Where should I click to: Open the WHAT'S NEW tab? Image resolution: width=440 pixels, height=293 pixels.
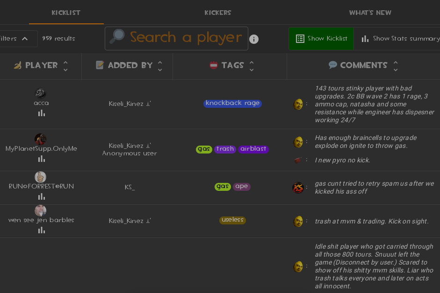[x=370, y=13]
